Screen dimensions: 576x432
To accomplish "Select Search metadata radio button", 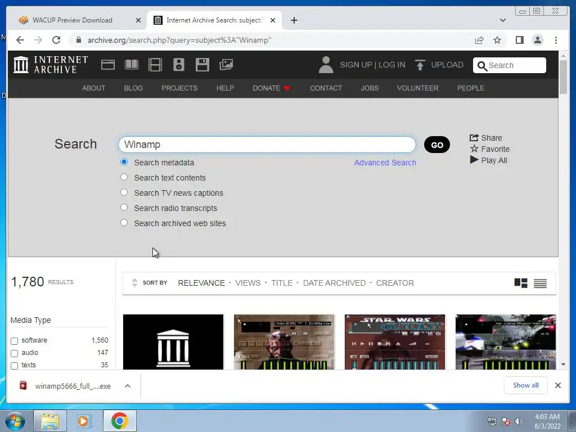I will (124, 162).
